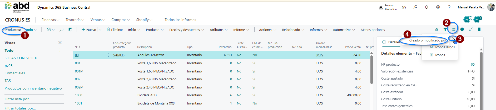Open the Inicio action menu
This screenshot has height=110, width=496.
pos(134,30)
